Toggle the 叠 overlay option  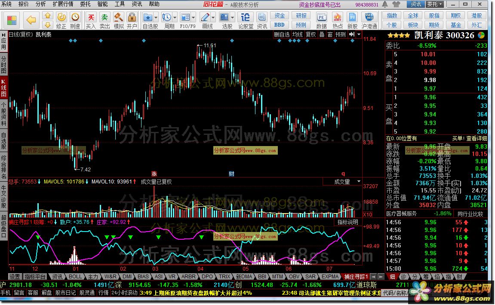coord(322,34)
